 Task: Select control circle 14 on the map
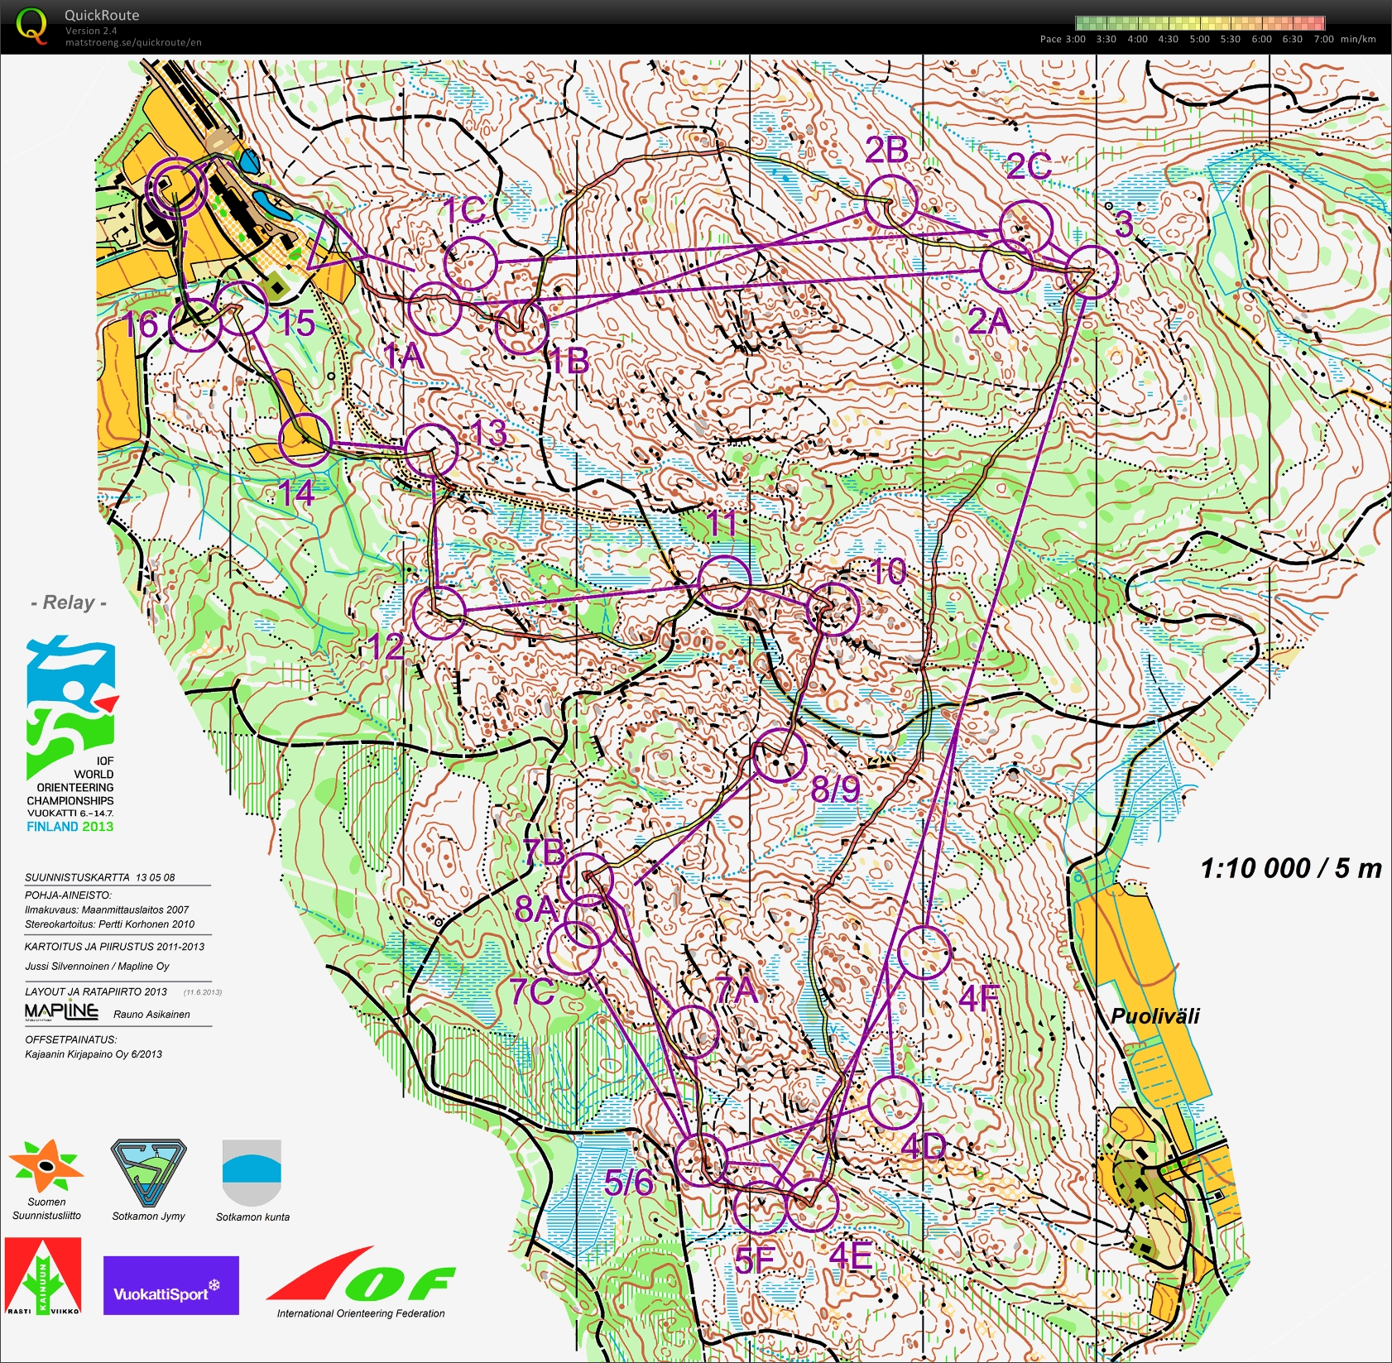[305, 440]
